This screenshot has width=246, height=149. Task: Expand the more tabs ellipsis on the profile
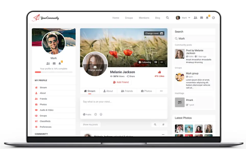tap(161, 91)
